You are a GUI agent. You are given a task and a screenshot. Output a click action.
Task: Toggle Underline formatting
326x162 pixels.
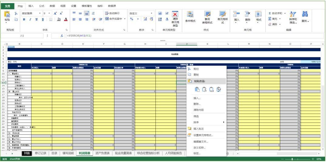(x=37, y=19)
